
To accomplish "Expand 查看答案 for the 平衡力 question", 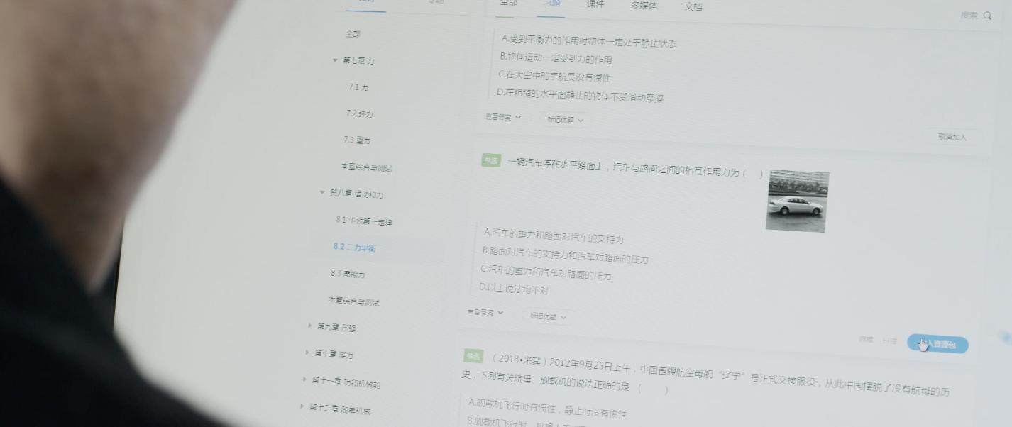I will [x=502, y=117].
